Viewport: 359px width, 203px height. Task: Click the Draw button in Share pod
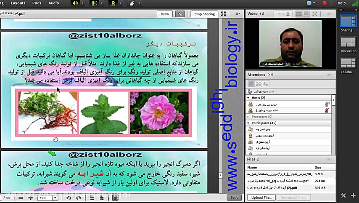point(165,14)
